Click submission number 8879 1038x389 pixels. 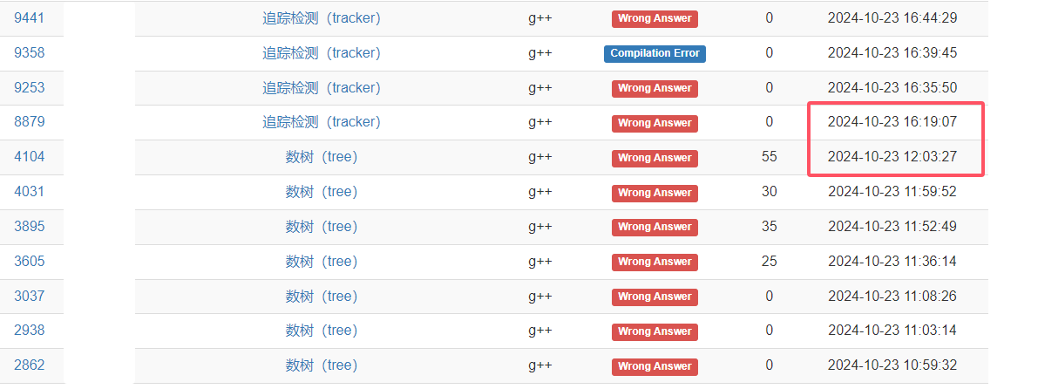click(x=30, y=122)
